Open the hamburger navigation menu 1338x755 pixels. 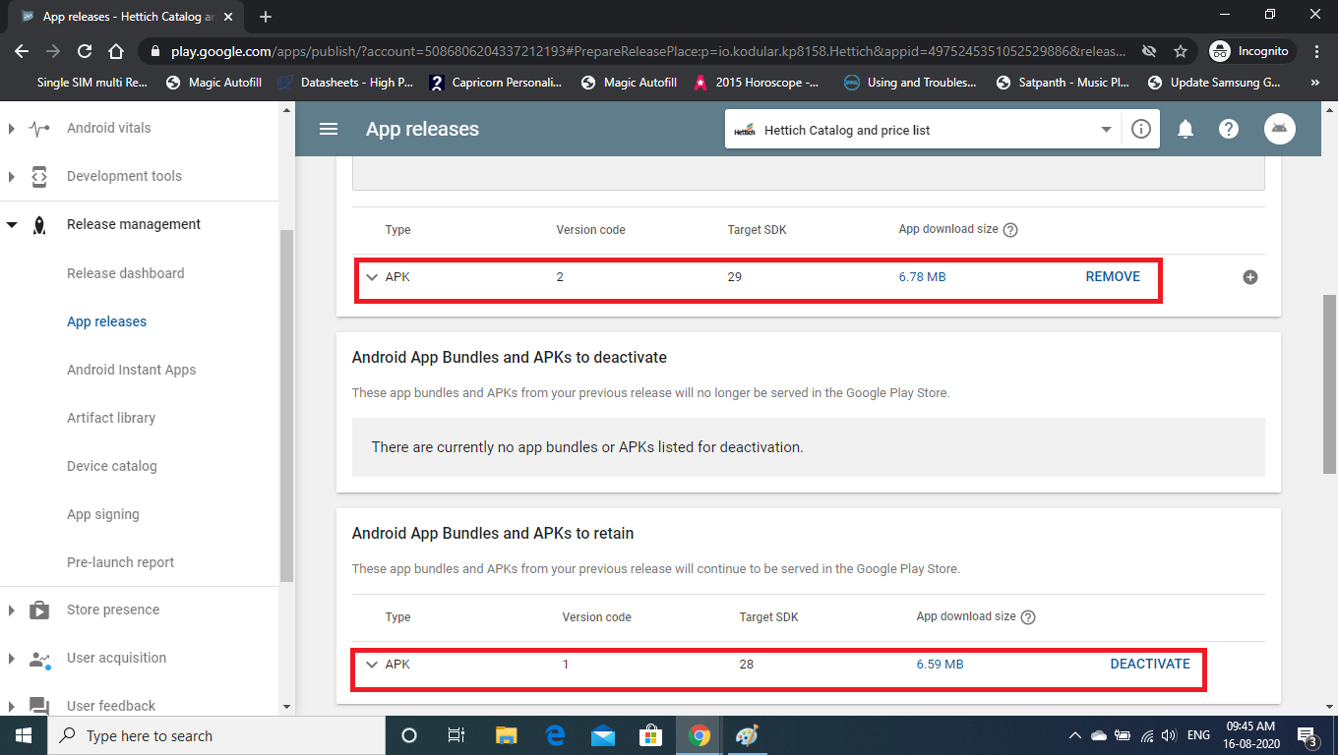(329, 129)
